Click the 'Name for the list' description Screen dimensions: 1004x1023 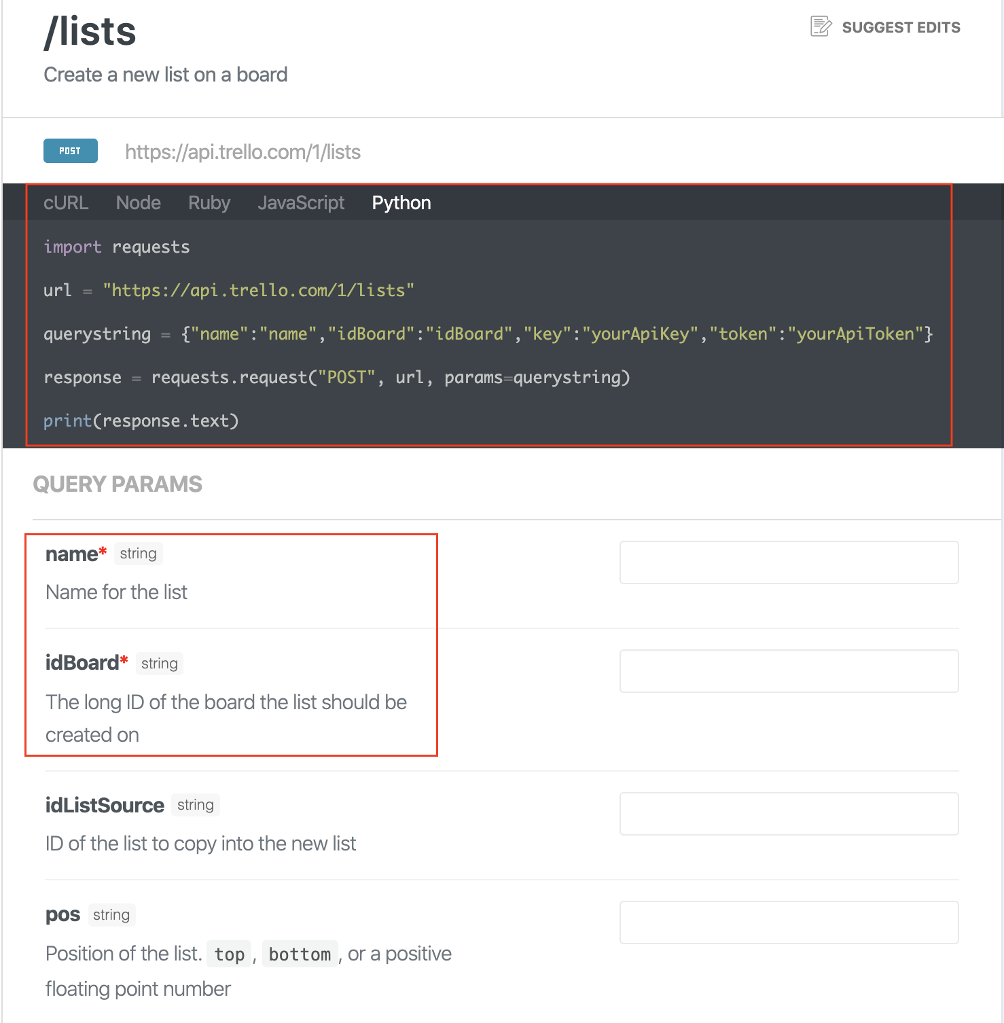coord(116,592)
